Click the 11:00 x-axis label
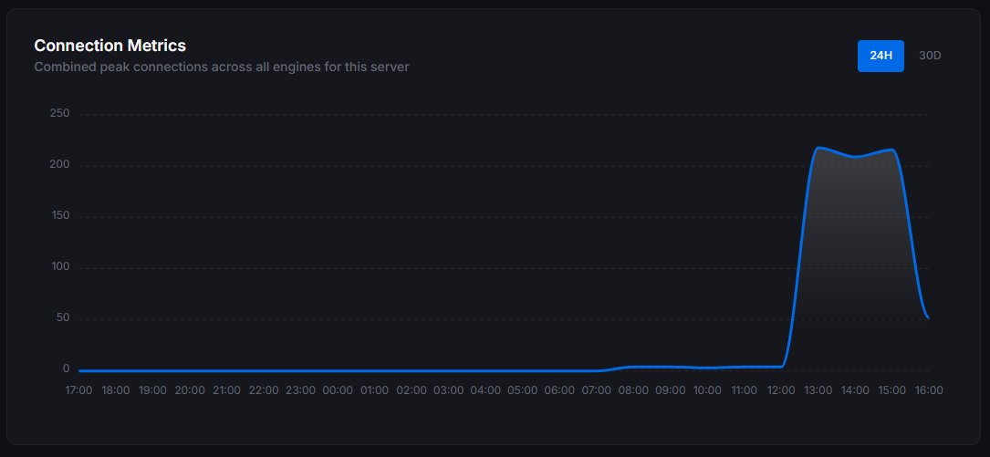 pyautogui.click(x=744, y=390)
